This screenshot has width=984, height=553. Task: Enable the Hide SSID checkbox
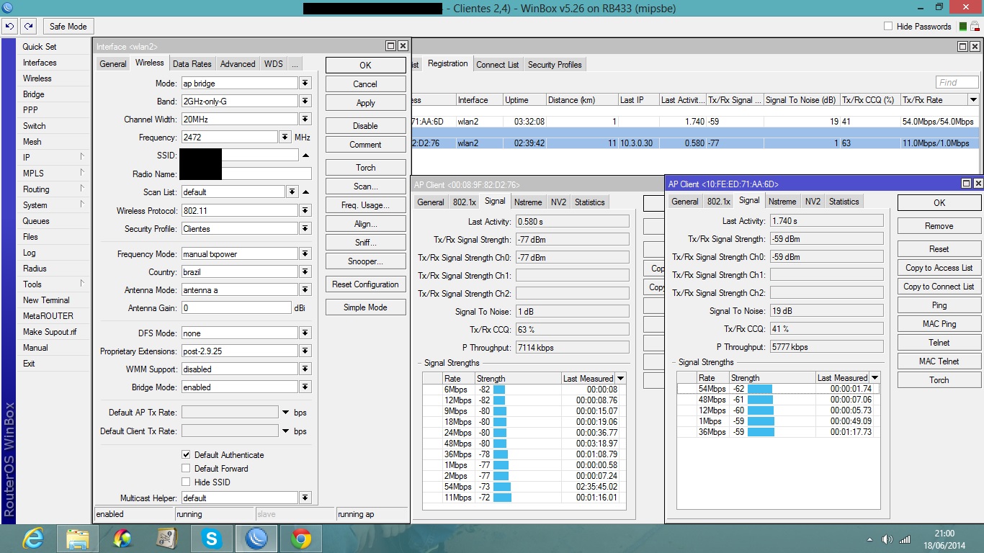186,482
